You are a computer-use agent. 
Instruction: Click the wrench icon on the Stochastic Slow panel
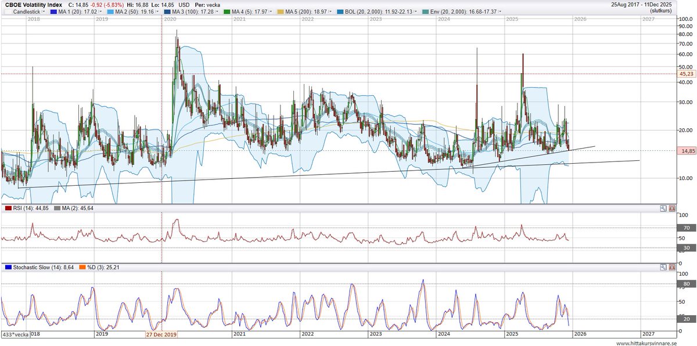coord(663,268)
